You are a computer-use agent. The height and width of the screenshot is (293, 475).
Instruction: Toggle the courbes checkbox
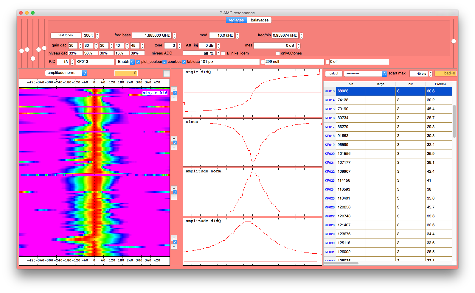click(x=164, y=62)
